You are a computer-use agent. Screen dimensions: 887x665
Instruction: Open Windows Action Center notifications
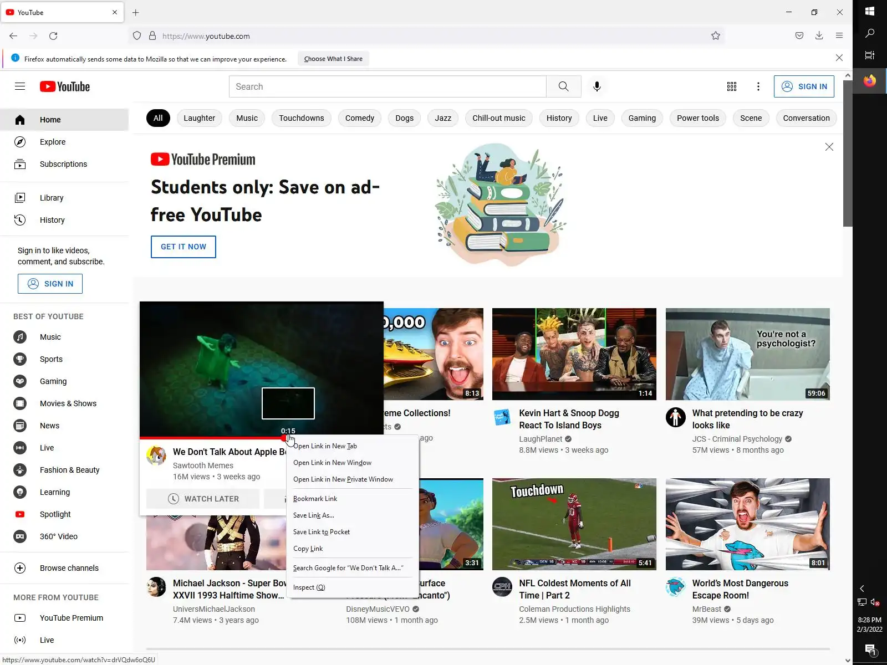point(870,649)
